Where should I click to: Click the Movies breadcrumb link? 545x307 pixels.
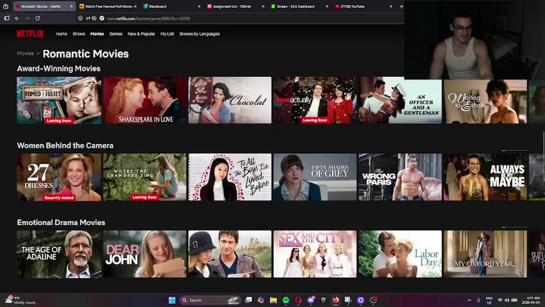(25, 53)
